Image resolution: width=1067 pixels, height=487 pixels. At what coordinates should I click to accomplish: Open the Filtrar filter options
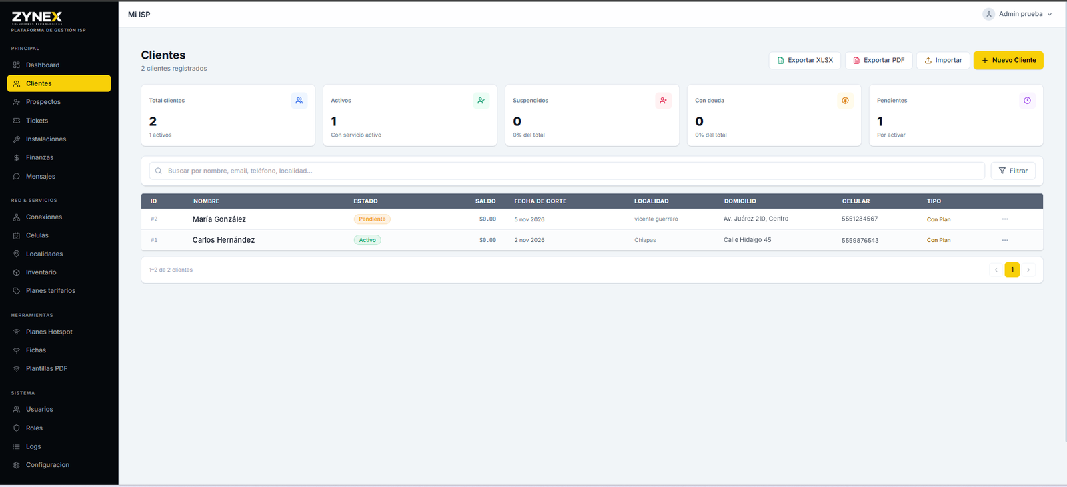coord(1013,171)
